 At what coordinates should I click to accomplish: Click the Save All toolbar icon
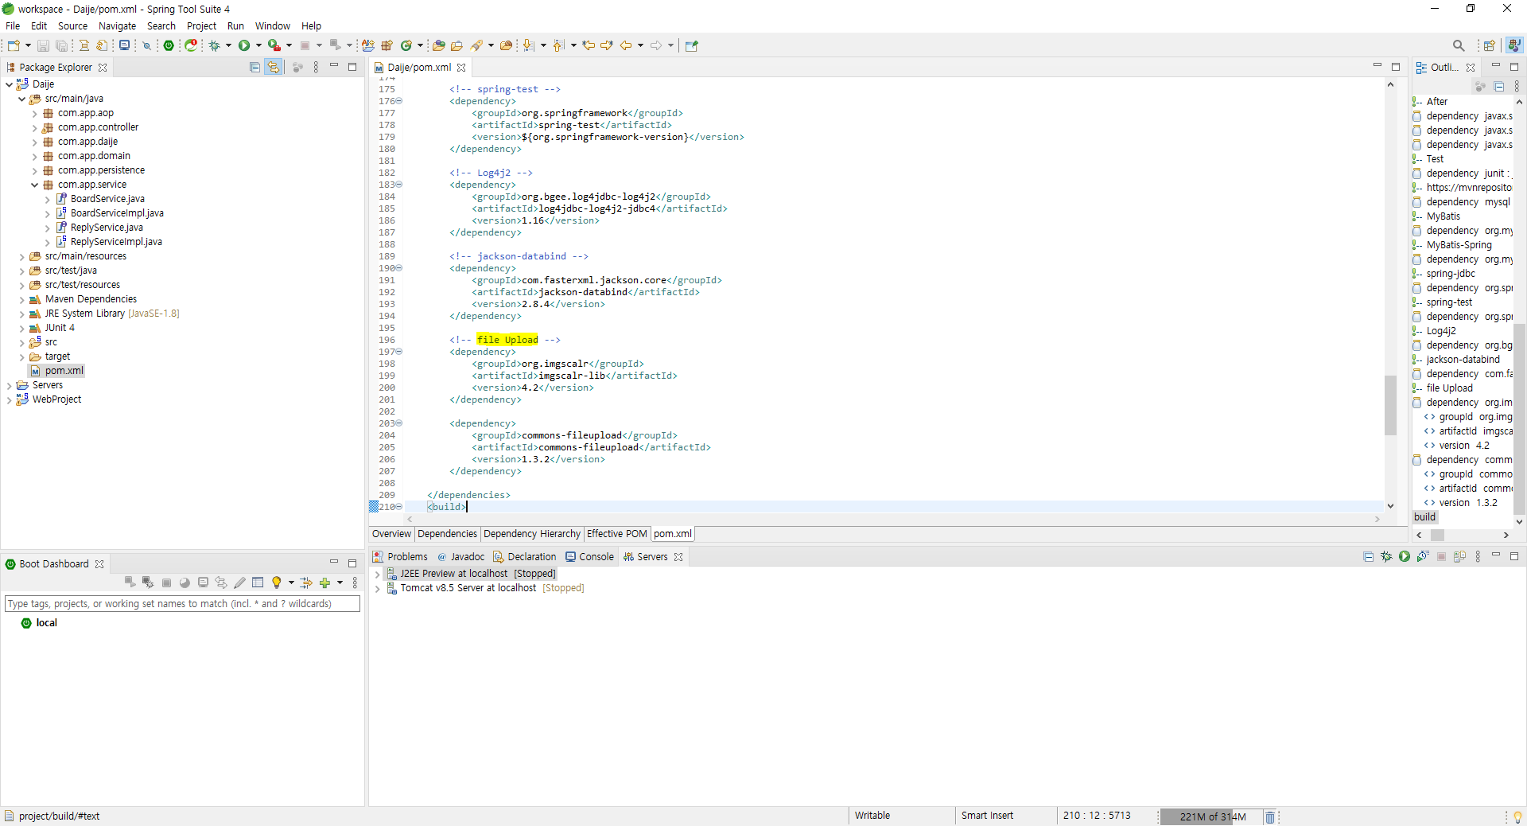tap(61, 45)
